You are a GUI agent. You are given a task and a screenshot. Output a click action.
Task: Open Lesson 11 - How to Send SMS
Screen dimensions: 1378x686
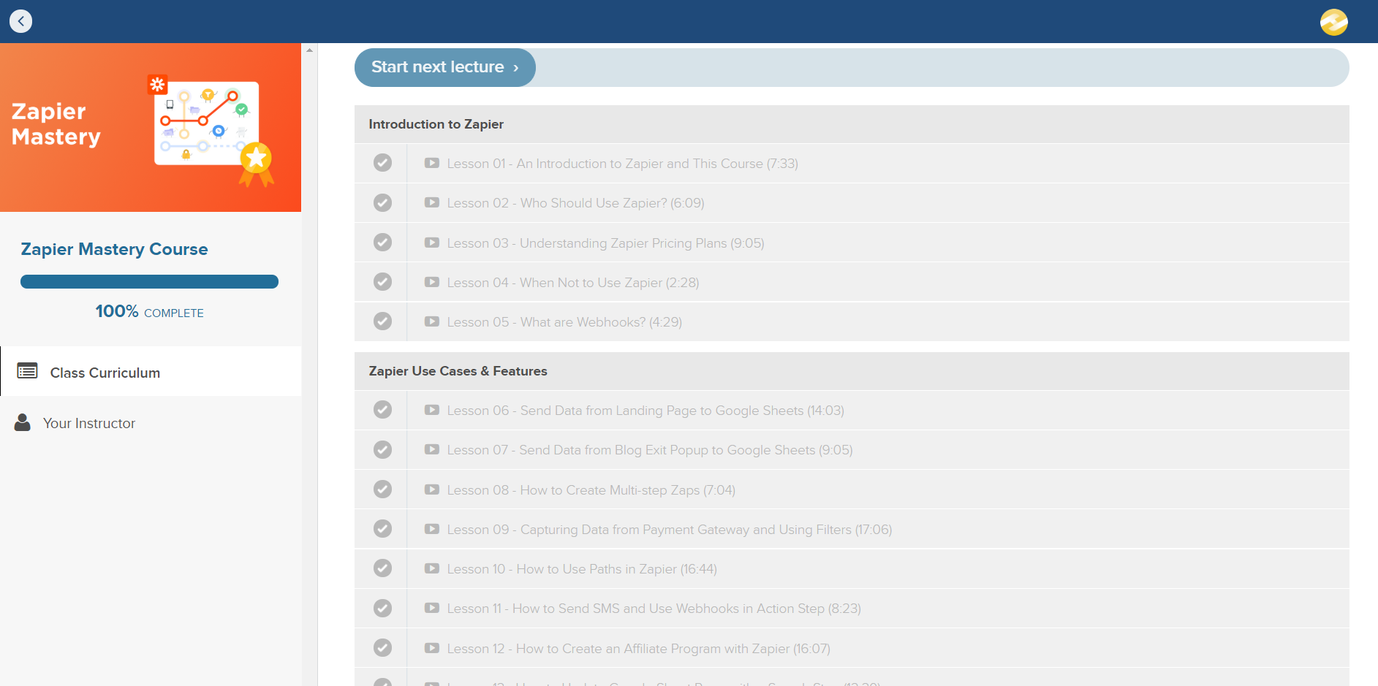tap(654, 609)
